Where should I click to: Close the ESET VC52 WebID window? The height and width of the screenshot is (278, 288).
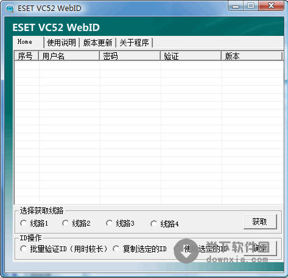(271, 6)
